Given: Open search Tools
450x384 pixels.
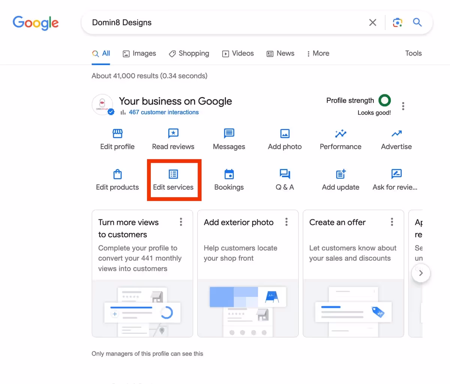Looking at the screenshot, I should click(x=413, y=53).
